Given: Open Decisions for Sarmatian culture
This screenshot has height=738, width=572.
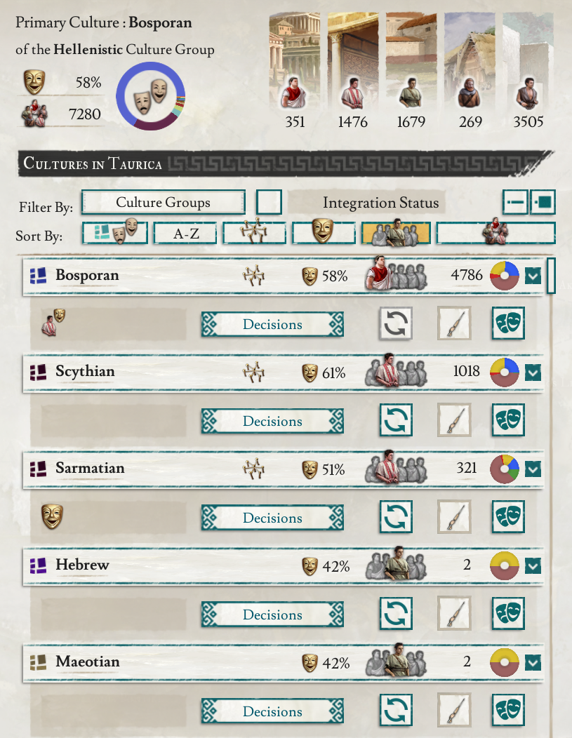Looking at the screenshot, I should (x=272, y=518).
